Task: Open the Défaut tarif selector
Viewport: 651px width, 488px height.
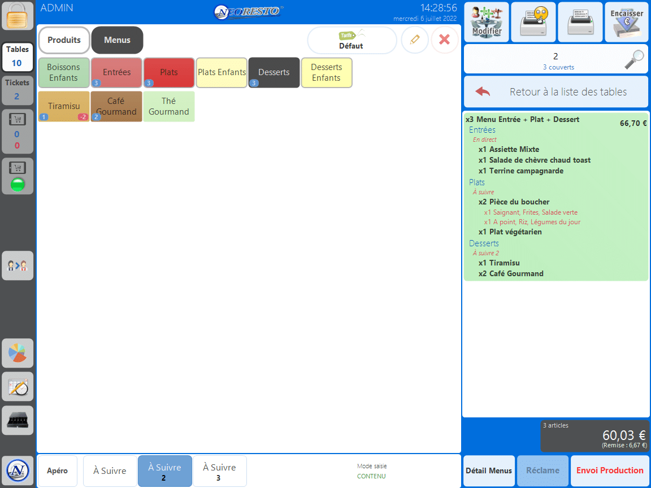Action: (x=352, y=40)
